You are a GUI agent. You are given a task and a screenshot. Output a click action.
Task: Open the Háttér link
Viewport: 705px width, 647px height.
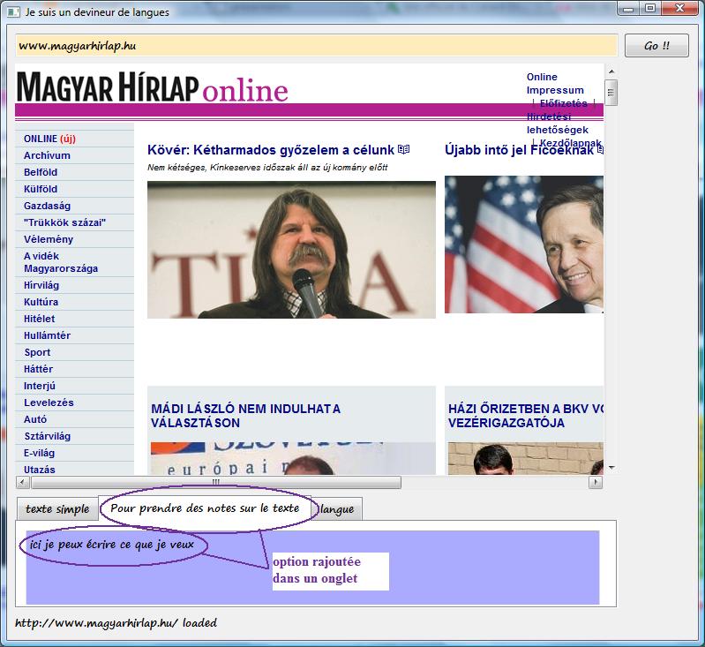pos(38,369)
